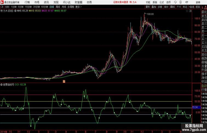Click the 证券交易未登录 status link

click(x=121, y=2)
